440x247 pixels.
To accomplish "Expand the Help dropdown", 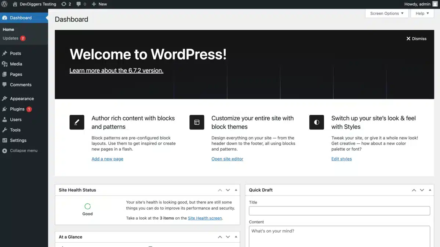I will (422, 13).
